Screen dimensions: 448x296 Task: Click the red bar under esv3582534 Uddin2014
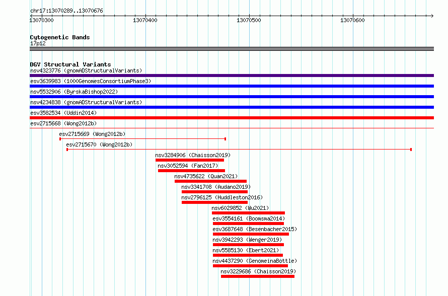coord(232,118)
